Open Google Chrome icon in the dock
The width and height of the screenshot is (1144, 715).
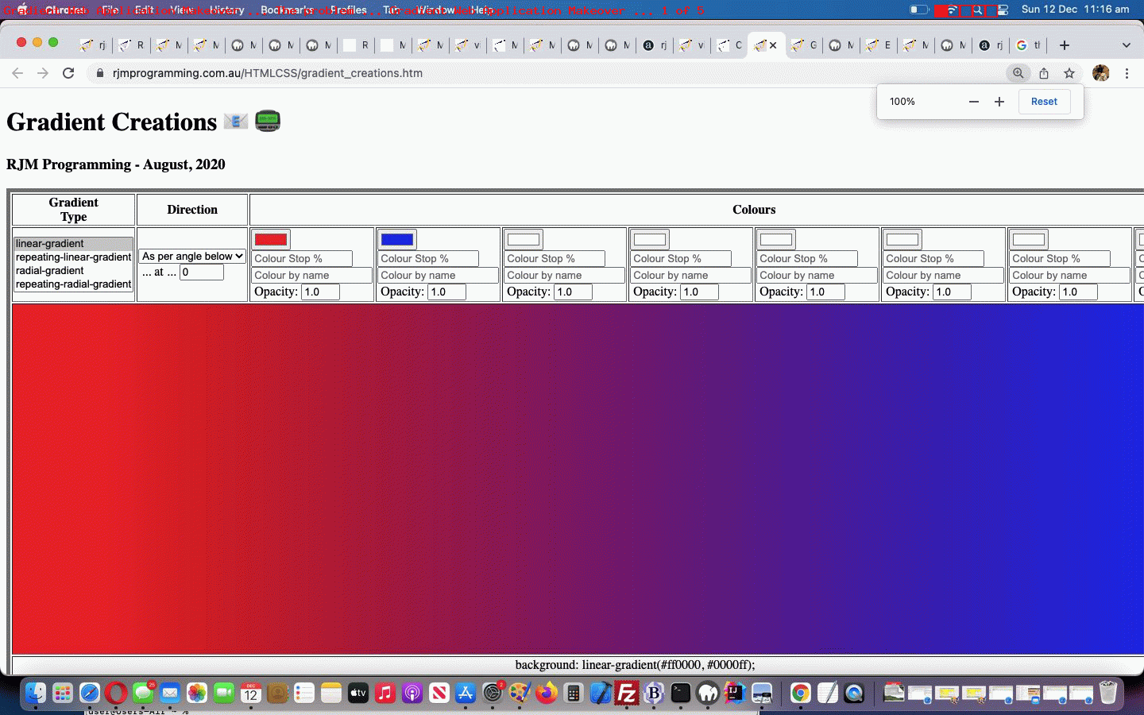[801, 694]
